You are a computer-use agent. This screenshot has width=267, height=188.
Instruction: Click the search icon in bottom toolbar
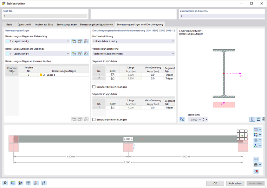tap(5, 183)
